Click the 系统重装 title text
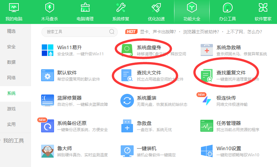 [x=147, y=98]
